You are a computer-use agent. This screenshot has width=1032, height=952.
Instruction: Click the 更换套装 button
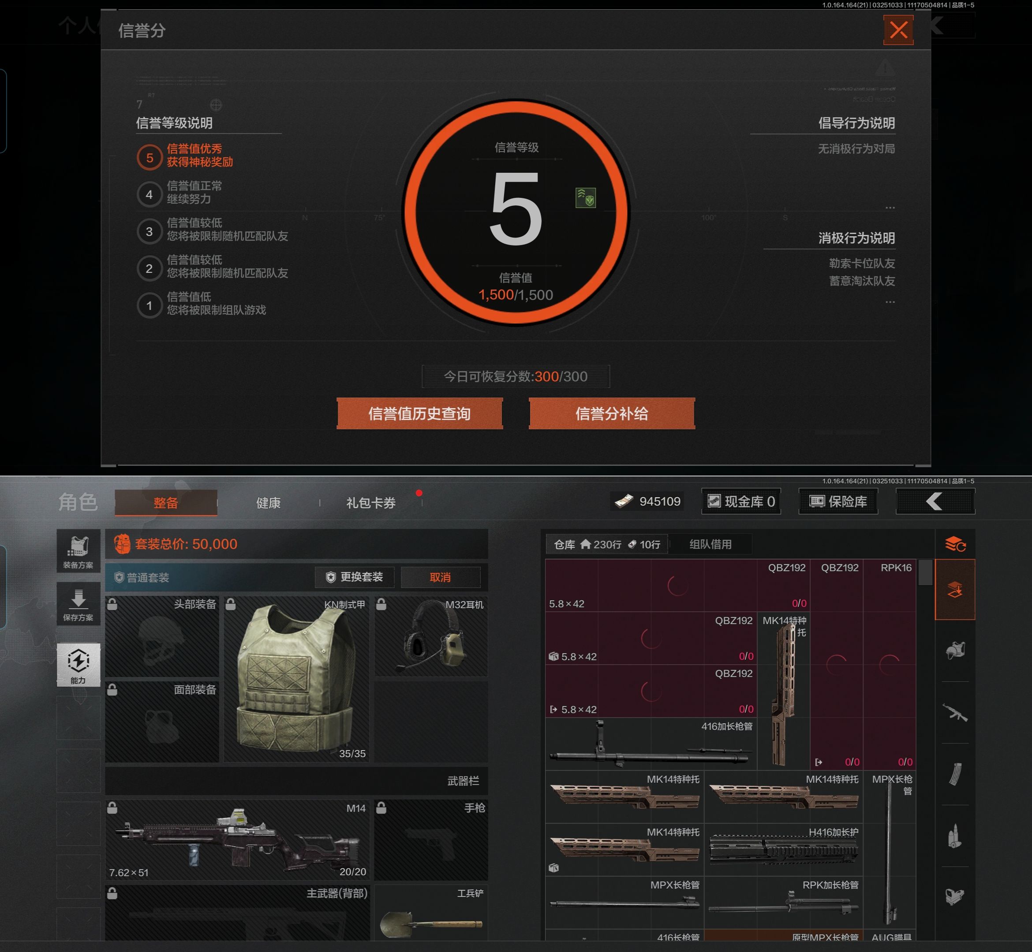coord(355,577)
